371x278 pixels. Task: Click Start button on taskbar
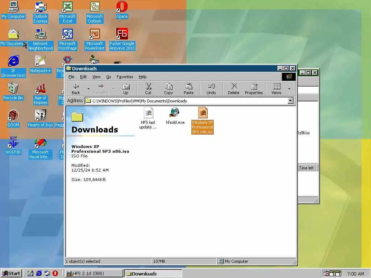click(11, 274)
